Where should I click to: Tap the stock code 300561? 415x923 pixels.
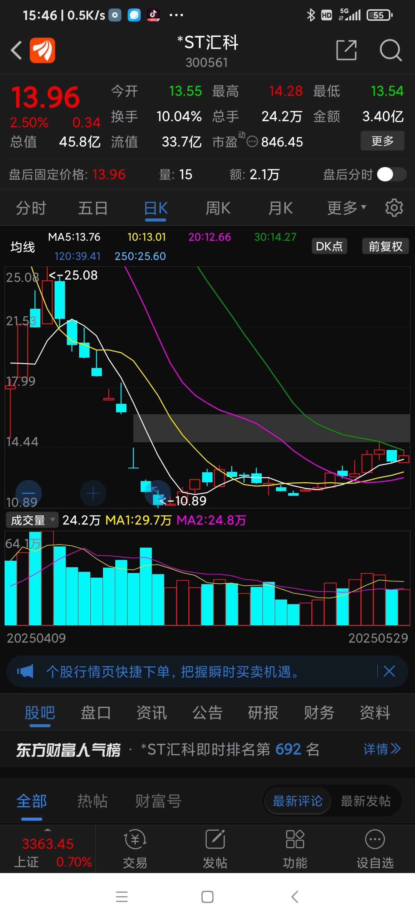click(207, 62)
